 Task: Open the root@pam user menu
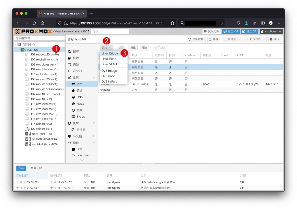pyautogui.click(x=271, y=31)
